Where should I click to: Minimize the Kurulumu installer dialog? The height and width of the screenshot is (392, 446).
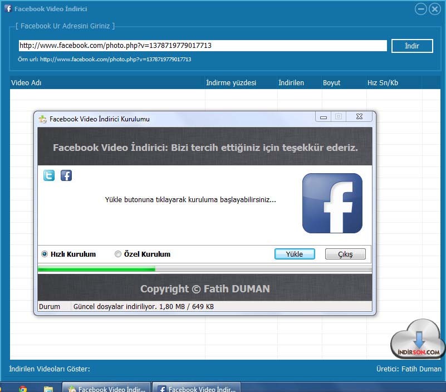323,117
